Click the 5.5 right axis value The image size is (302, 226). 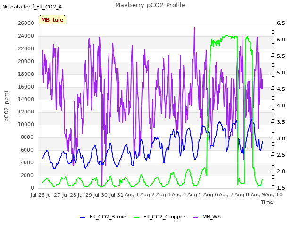281,56
